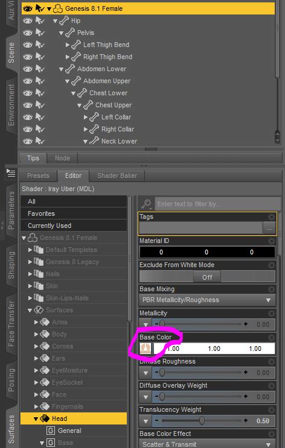Open the Translucency Weight settings gear
This screenshot has width=285, height=448.
coord(271,410)
